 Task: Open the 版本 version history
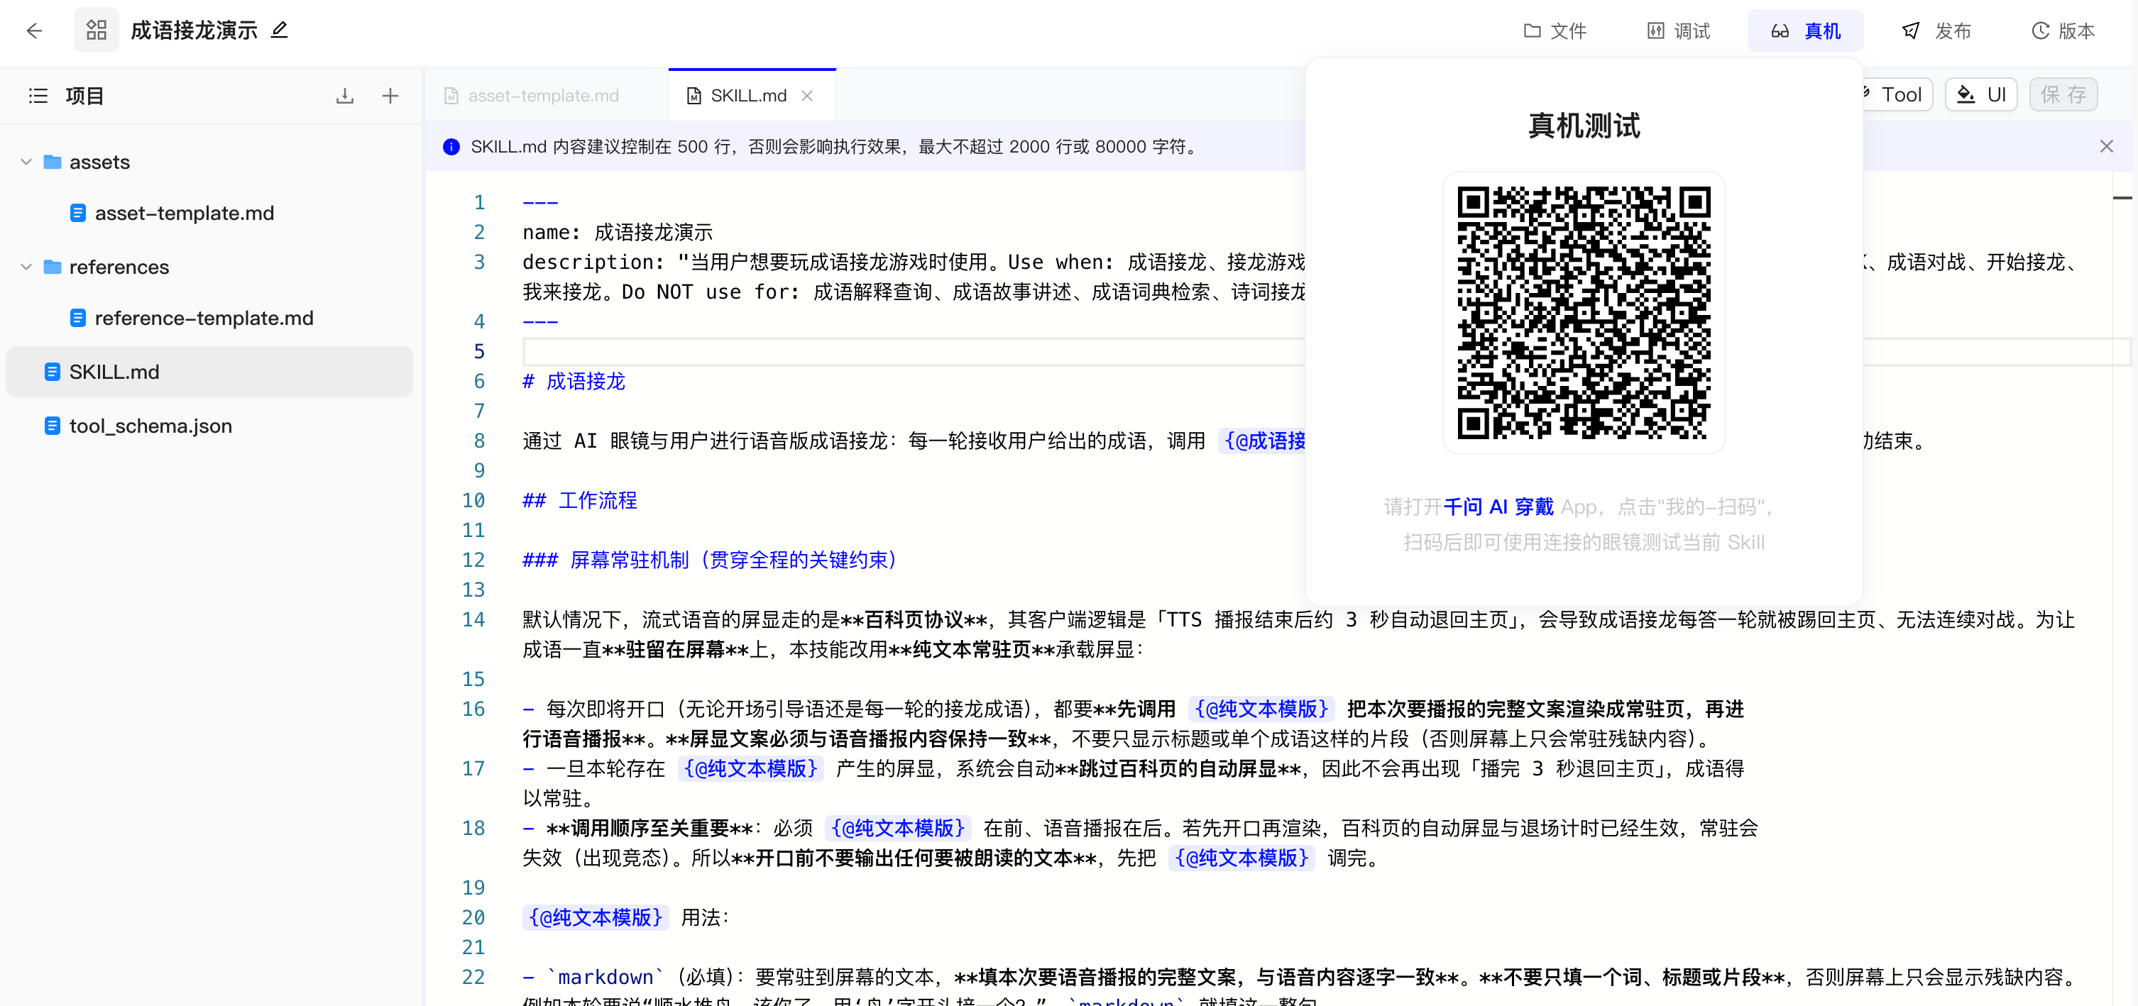2063,31
